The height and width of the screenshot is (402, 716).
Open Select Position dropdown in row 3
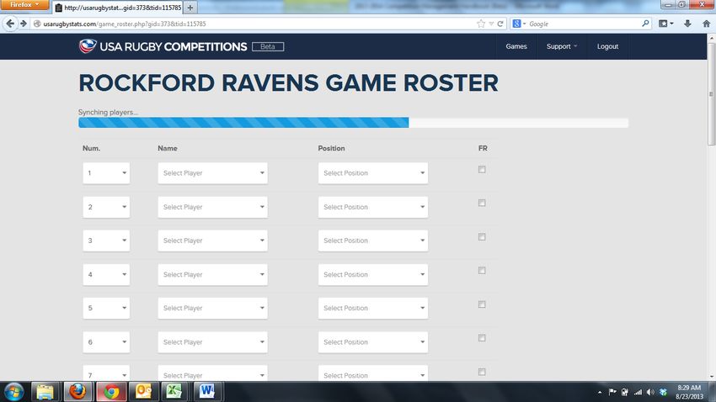(x=372, y=241)
